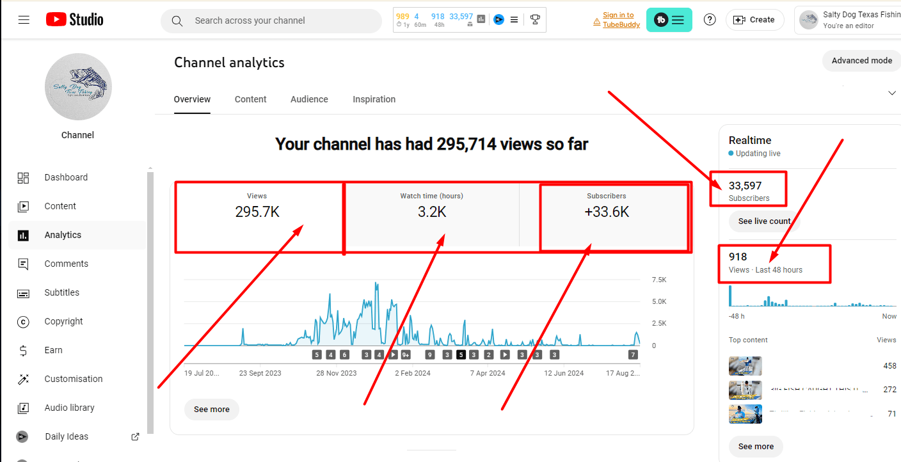The image size is (901, 462).
Task: Open the Content tab
Action: pyautogui.click(x=250, y=99)
